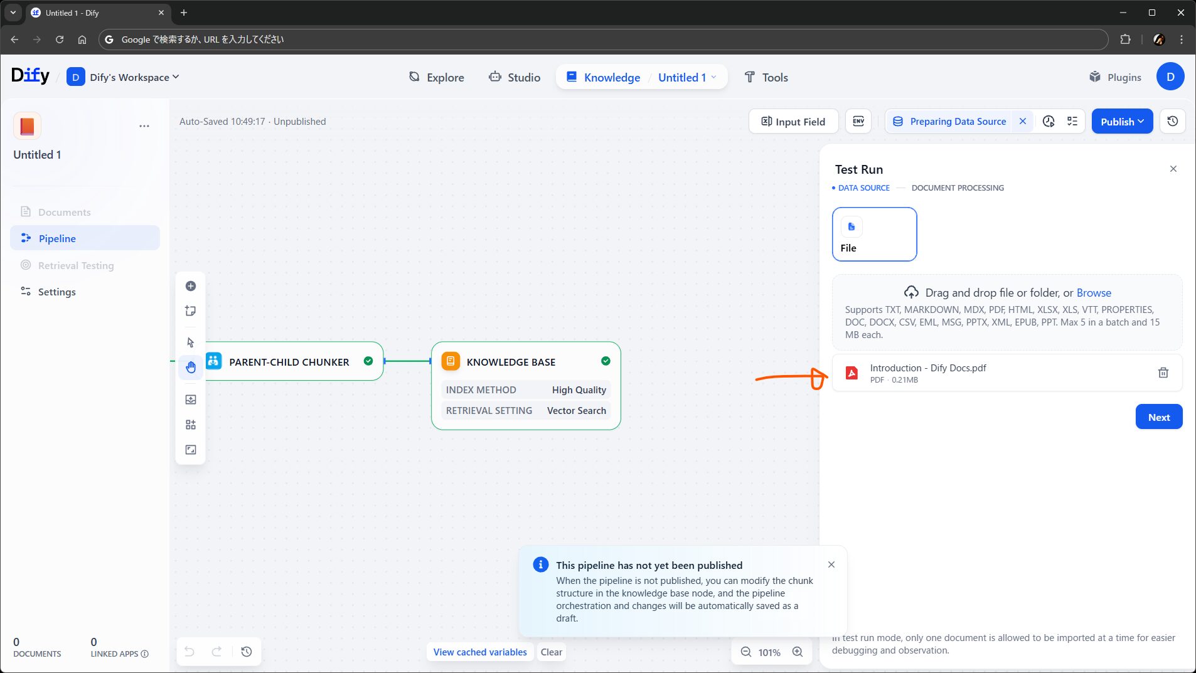This screenshot has width=1196, height=673.
Task: Delete the Introduction - Dify Docs.pdf file
Action: (1163, 373)
